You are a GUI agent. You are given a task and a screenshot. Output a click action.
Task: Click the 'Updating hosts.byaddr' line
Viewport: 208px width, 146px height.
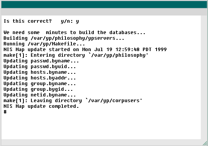40,78
